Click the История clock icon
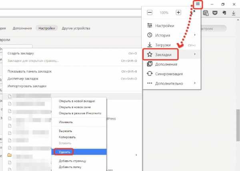240x171 pixels. [x=150, y=35]
